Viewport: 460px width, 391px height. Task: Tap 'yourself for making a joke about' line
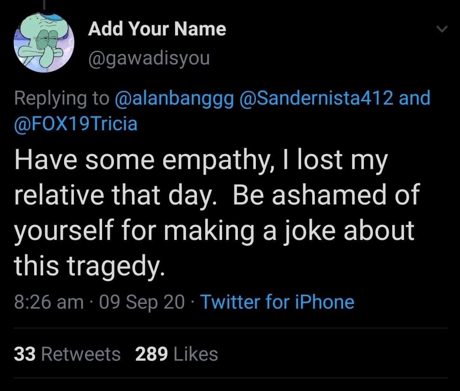[x=214, y=231]
